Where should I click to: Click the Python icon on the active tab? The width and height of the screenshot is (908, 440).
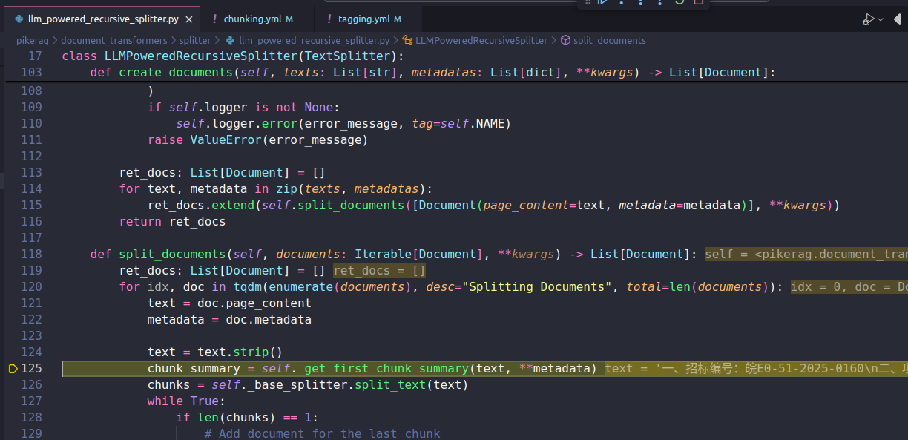19,19
